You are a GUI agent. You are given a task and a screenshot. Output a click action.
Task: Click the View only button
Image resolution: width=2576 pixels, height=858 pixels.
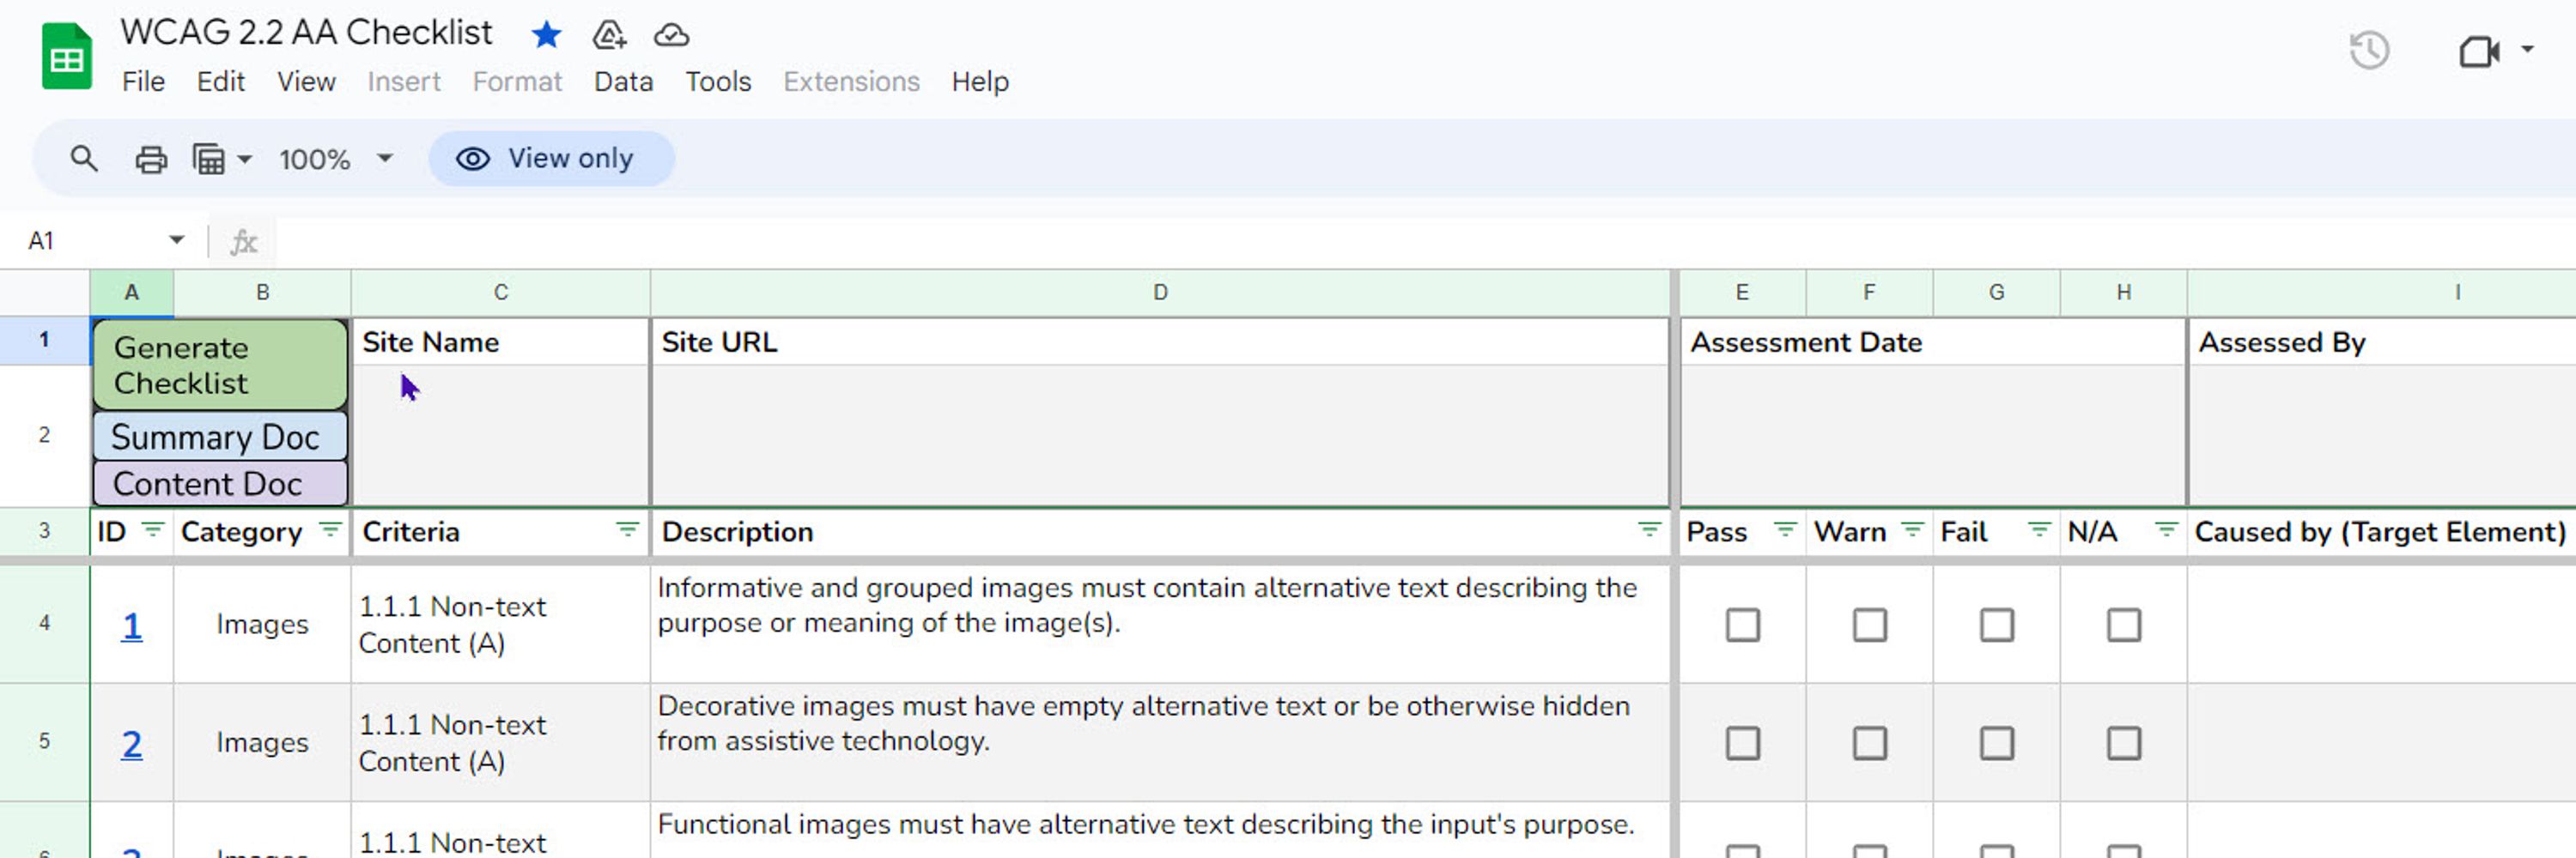[x=551, y=159]
